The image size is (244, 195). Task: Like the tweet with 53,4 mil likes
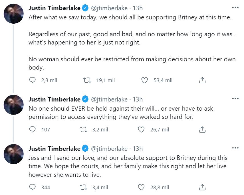pos(145,80)
